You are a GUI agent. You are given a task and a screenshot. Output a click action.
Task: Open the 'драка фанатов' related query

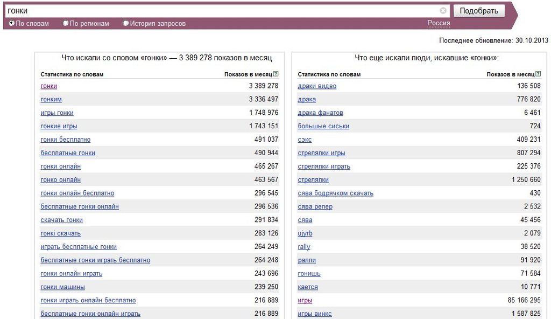(321, 113)
